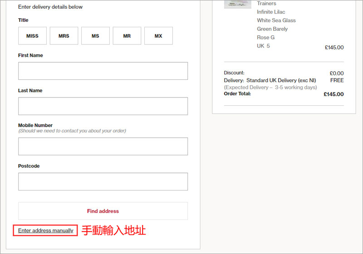The image size is (363, 254).
Task: Click the Last Name field label
Action: coord(30,90)
